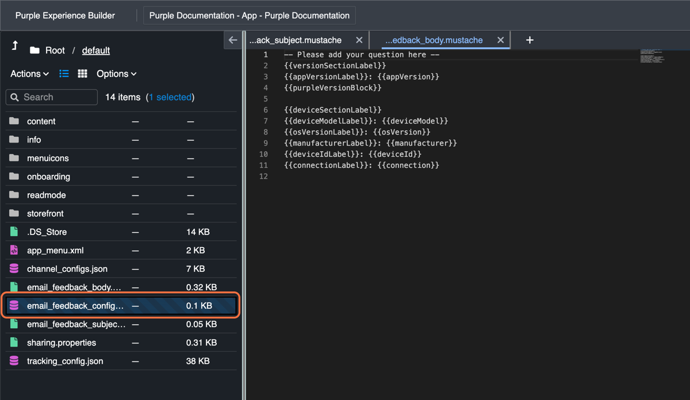Click the 38 KB size value
Viewport: 690px width, 400px height.
(198, 361)
